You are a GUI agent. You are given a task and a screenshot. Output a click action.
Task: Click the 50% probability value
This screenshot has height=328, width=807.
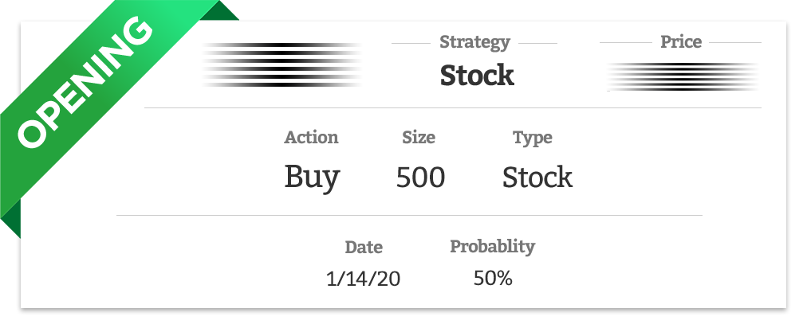[x=493, y=279]
